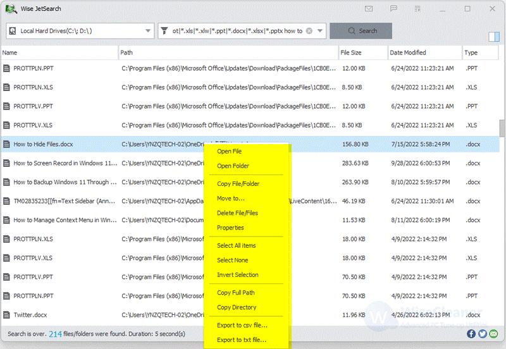Image resolution: width=506 pixels, height=349 pixels.
Task: Select Copy Full Path menu entry
Action: [236, 293]
